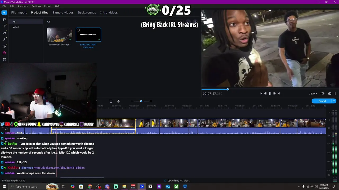This screenshot has height=190, width=339.
Task: Open Outlook from the taskbar
Action: tap(168, 187)
